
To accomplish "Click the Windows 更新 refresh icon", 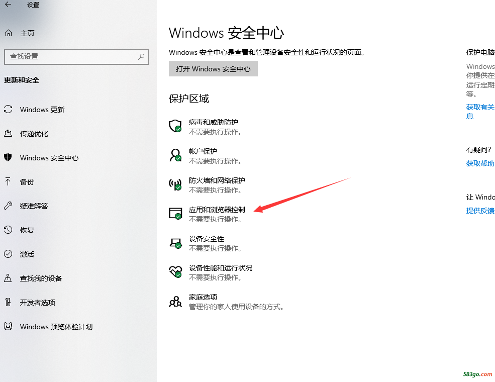I will pyautogui.click(x=8, y=109).
